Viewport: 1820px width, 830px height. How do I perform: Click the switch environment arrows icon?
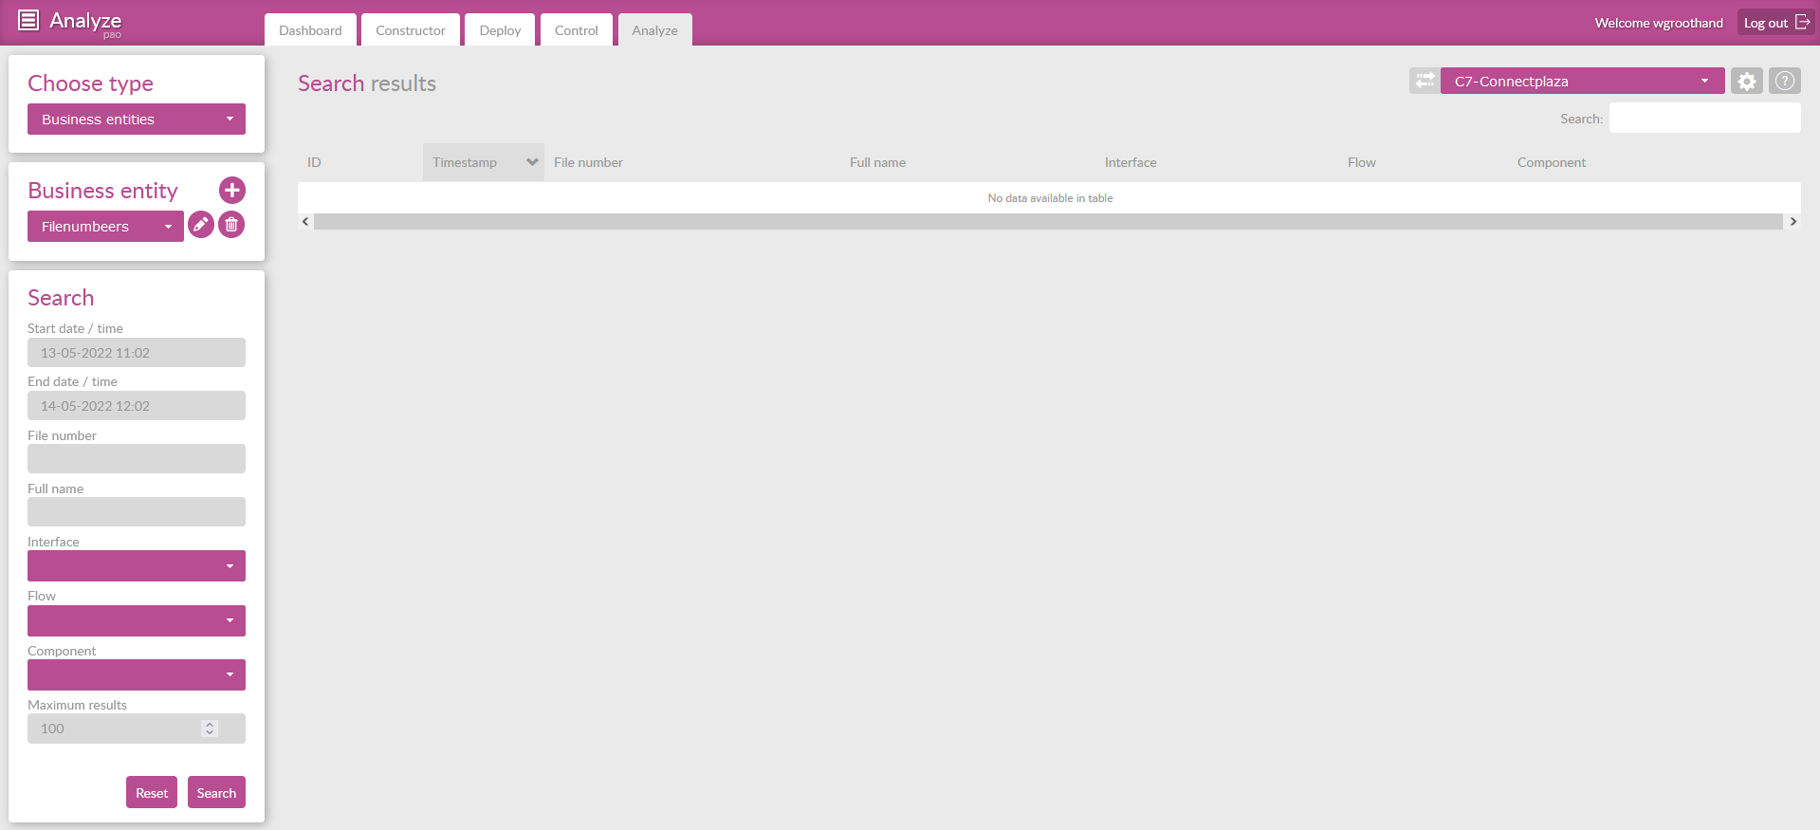pyautogui.click(x=1424, y=81)
